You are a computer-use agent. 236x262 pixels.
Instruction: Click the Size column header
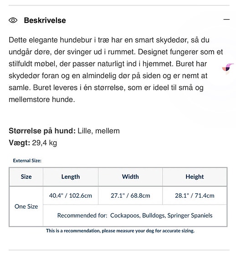[26, 177]
